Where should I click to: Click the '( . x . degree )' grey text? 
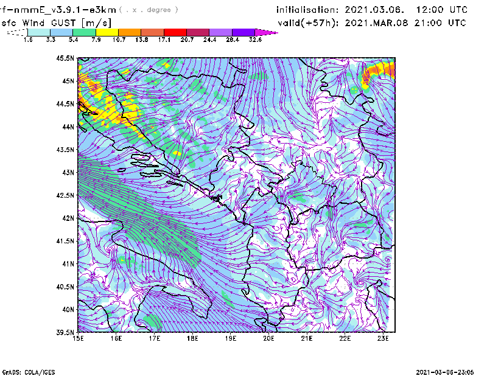click(149, 10)
